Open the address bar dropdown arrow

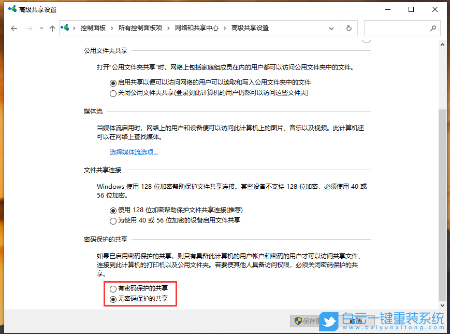331,29
